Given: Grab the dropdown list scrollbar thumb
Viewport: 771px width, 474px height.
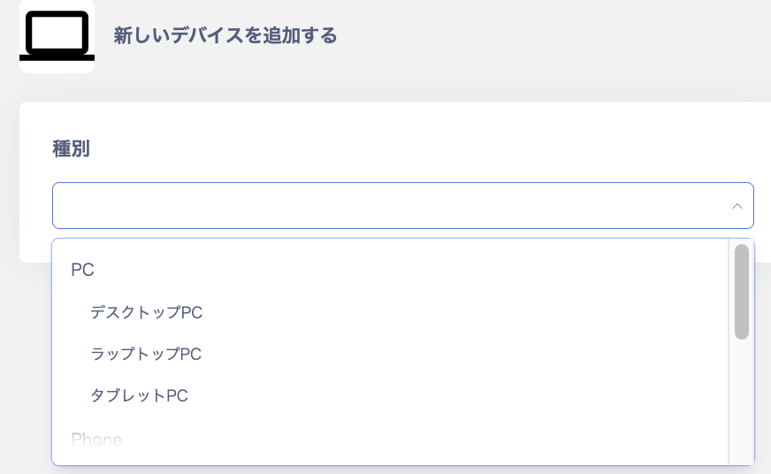Looking at the screenshot, I should (742, 292).
